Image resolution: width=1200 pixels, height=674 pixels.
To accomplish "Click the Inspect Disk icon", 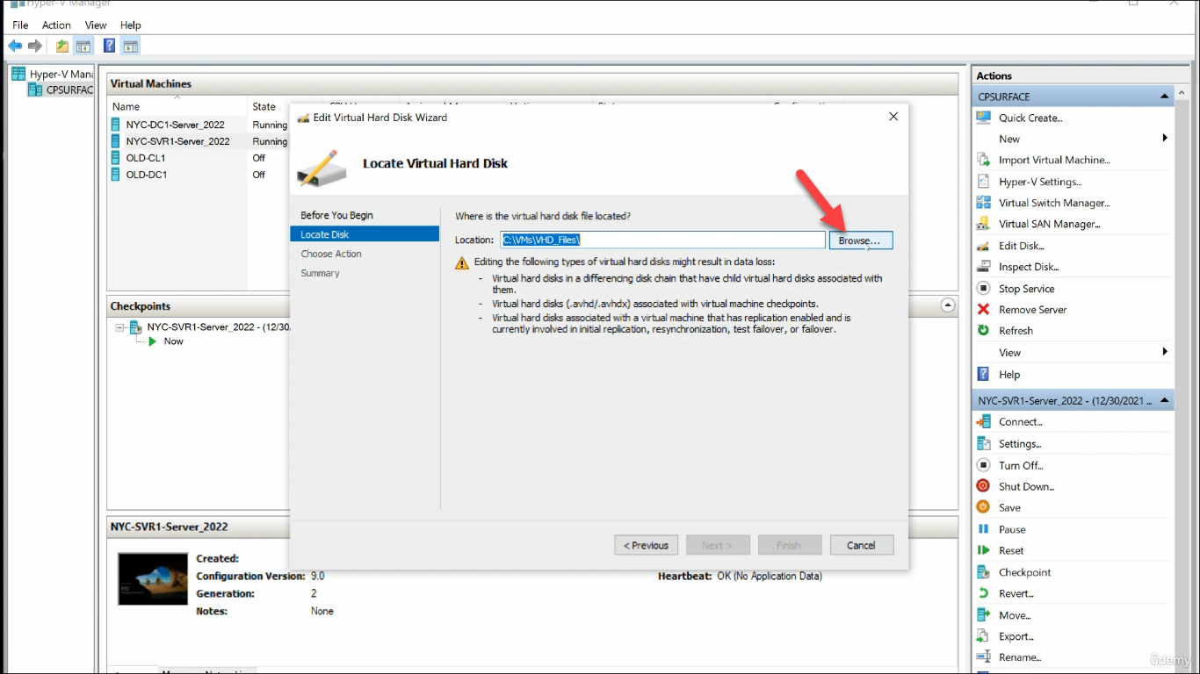I will (984, 267).
